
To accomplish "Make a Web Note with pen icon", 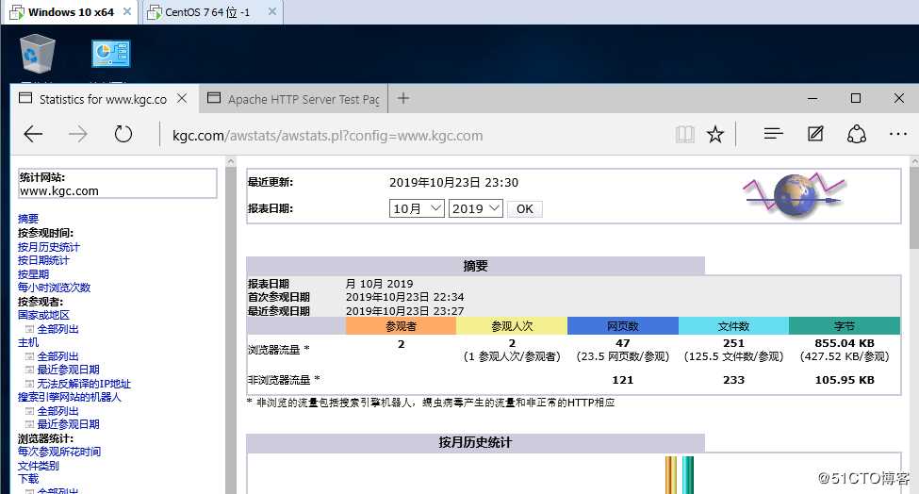I will (815, 134).
